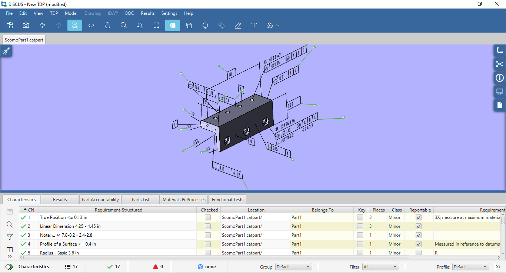Activate the pan hand tool
Viewport: 506px width, 273px height.
[107, 25]
